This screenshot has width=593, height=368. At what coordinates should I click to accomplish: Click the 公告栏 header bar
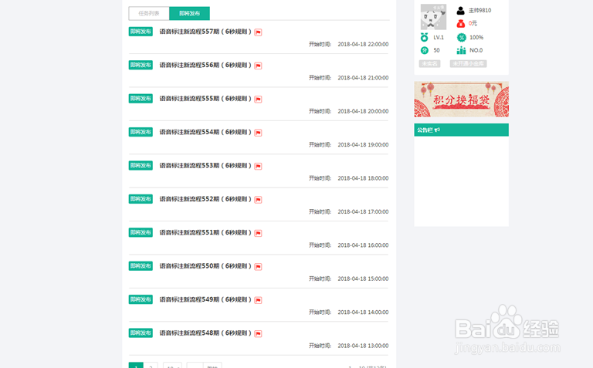(462, 130)
